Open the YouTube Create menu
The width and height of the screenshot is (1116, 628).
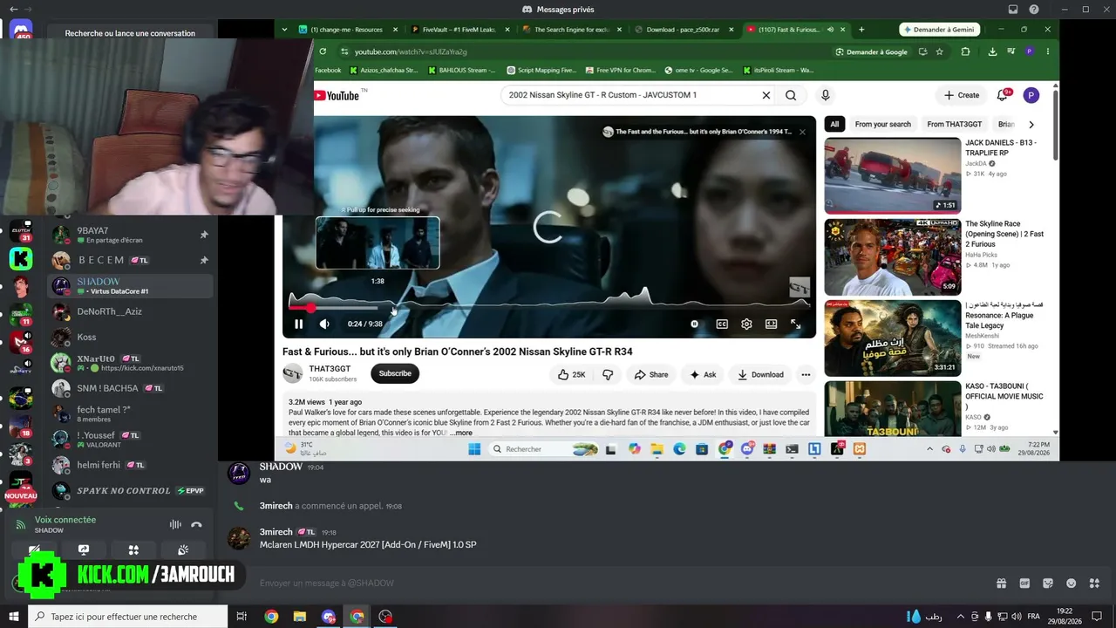(962, 95)
